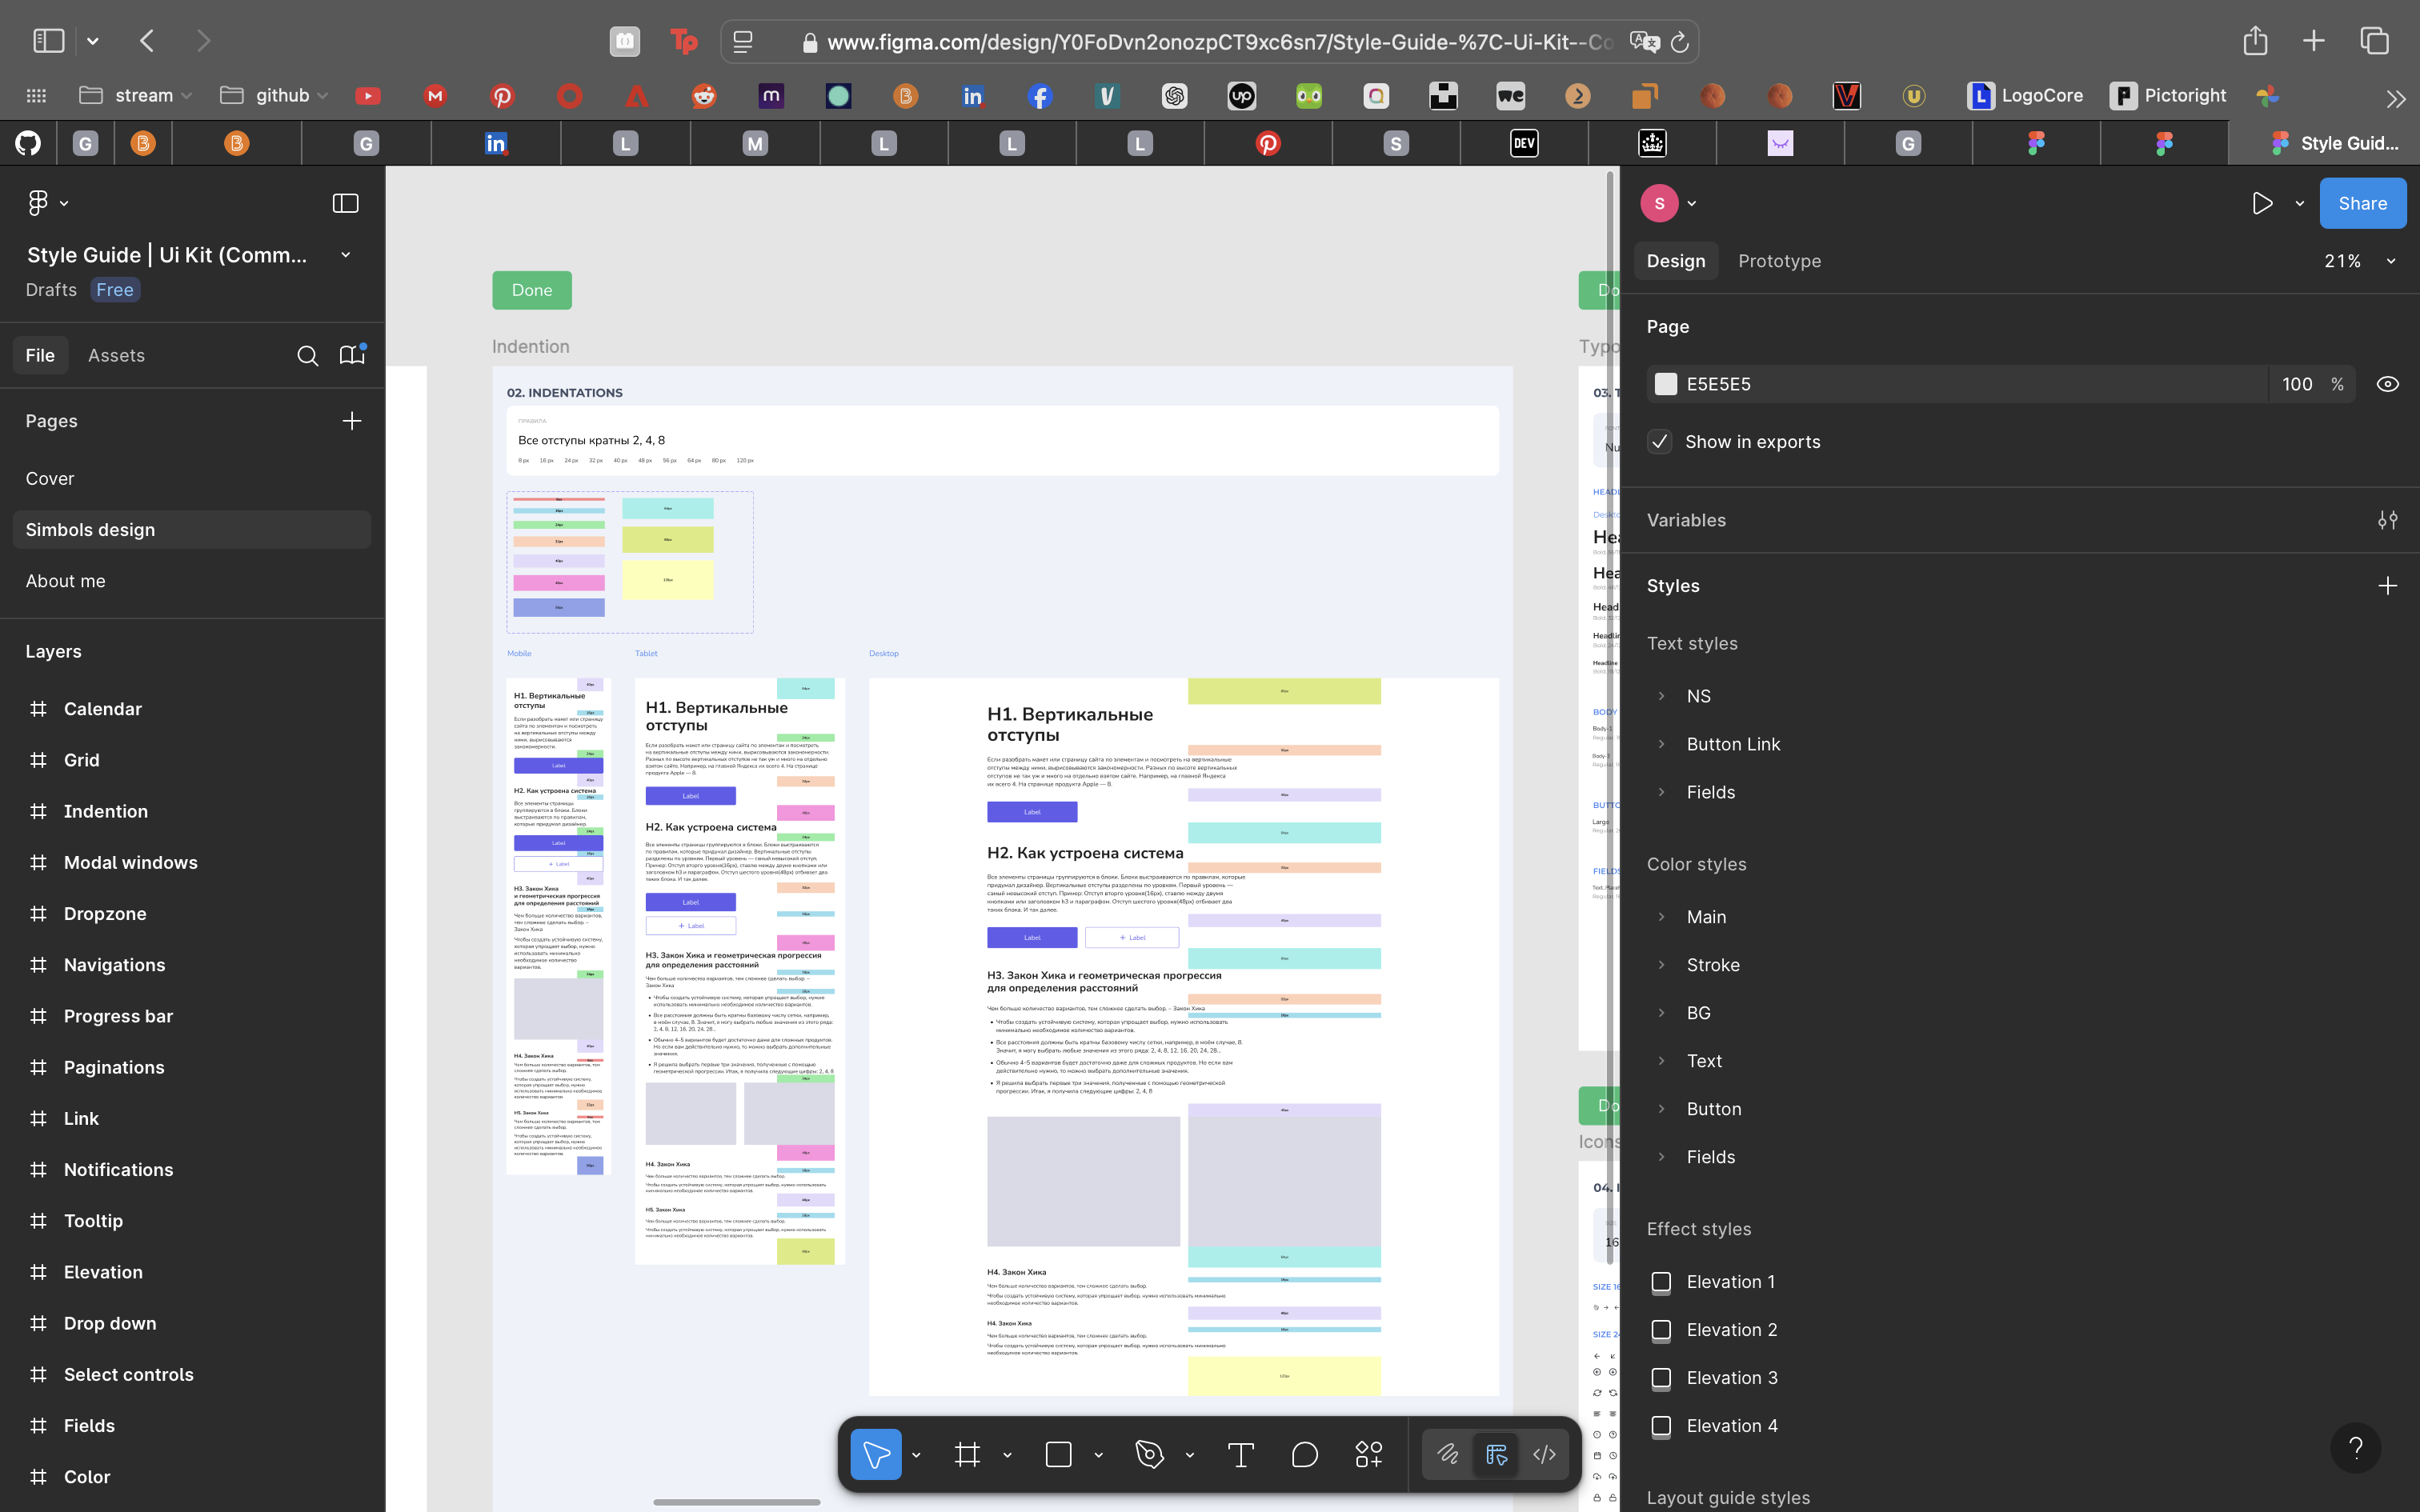The height and width of the screenshot is (1512, 2420).
Task: Open the Actions components tool
Action: pyautogui.click(x=1369, y=1455)
